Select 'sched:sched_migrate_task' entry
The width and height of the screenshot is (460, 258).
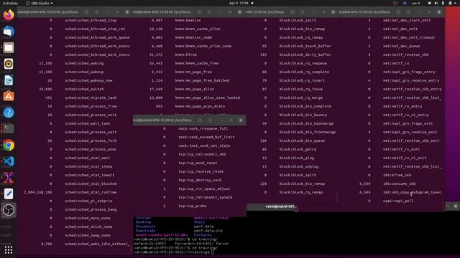point(91,97)
